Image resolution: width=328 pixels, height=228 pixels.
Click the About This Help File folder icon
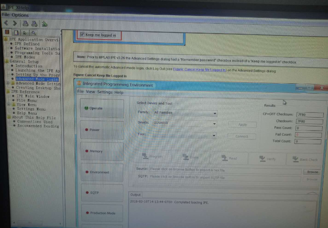(x=9, y=117)
